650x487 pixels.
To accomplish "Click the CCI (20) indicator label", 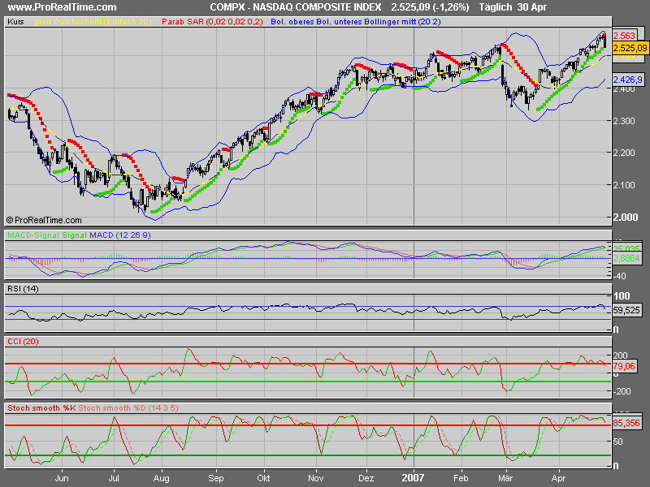I will (x=23, y=342).
